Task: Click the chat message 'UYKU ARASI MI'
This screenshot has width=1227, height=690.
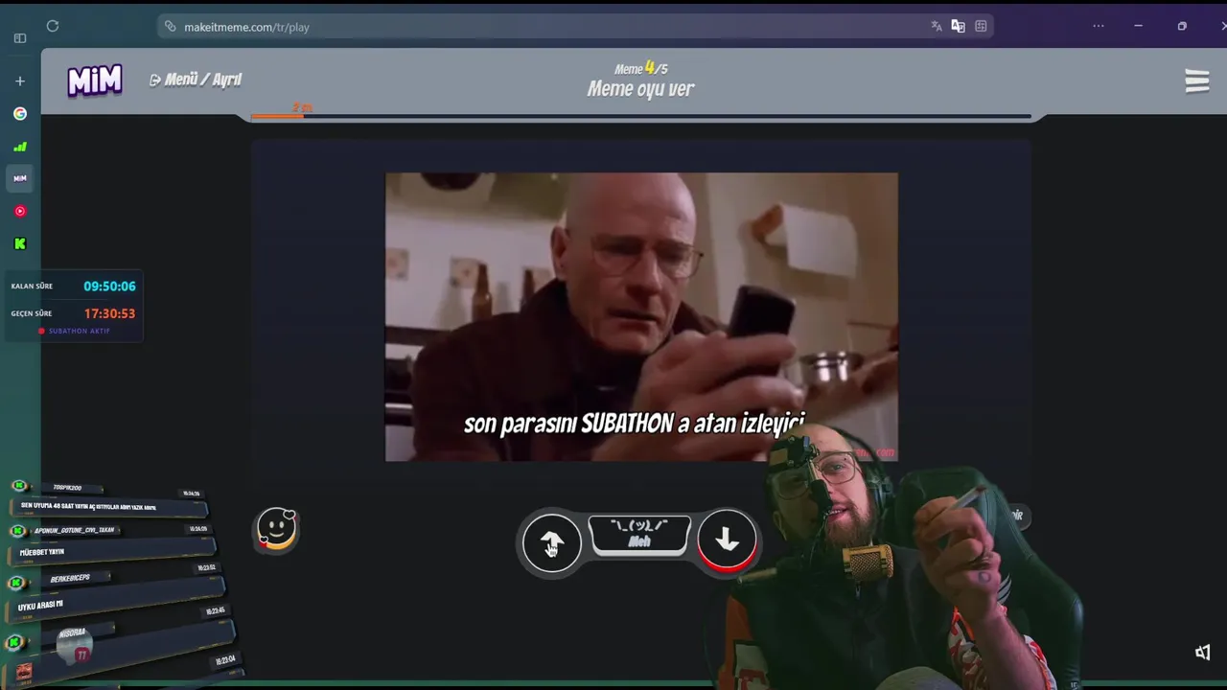Action: [x=40, y=606]
